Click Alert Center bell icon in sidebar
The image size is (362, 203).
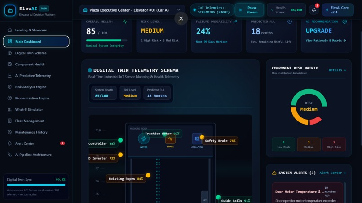pos(9,143)
